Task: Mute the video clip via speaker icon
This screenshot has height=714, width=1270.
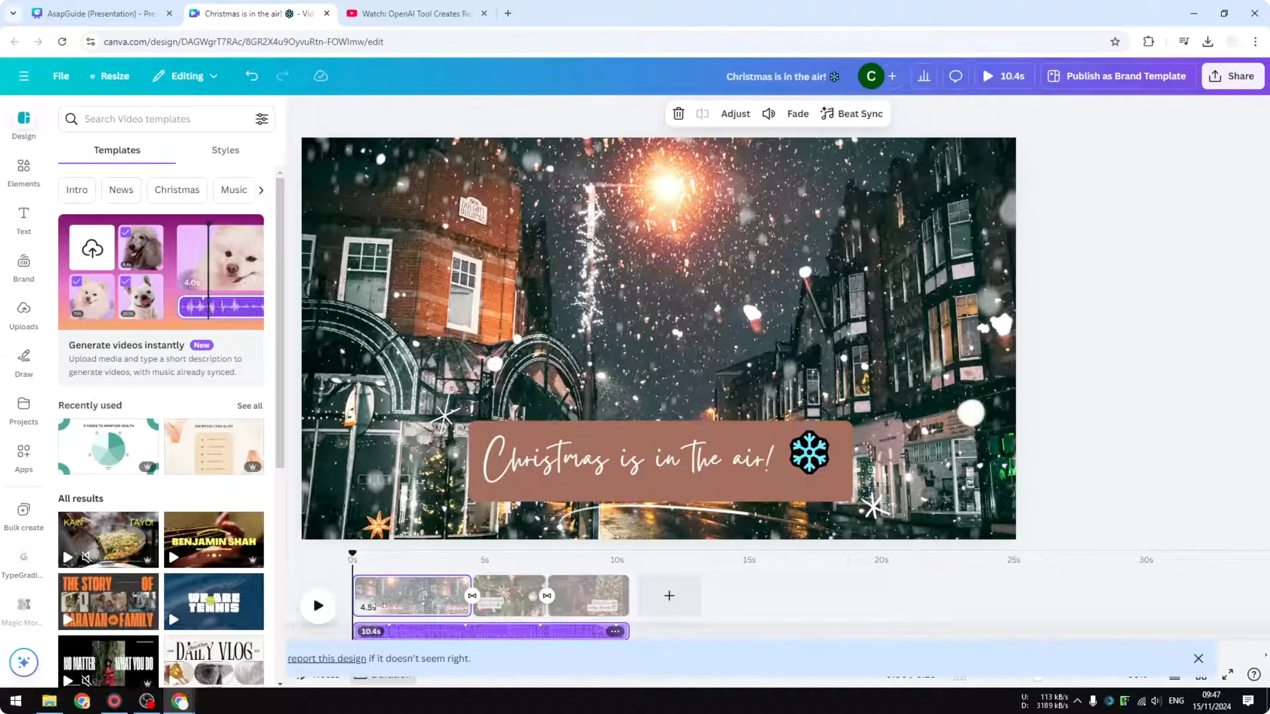Action: [x=768, y=113]
